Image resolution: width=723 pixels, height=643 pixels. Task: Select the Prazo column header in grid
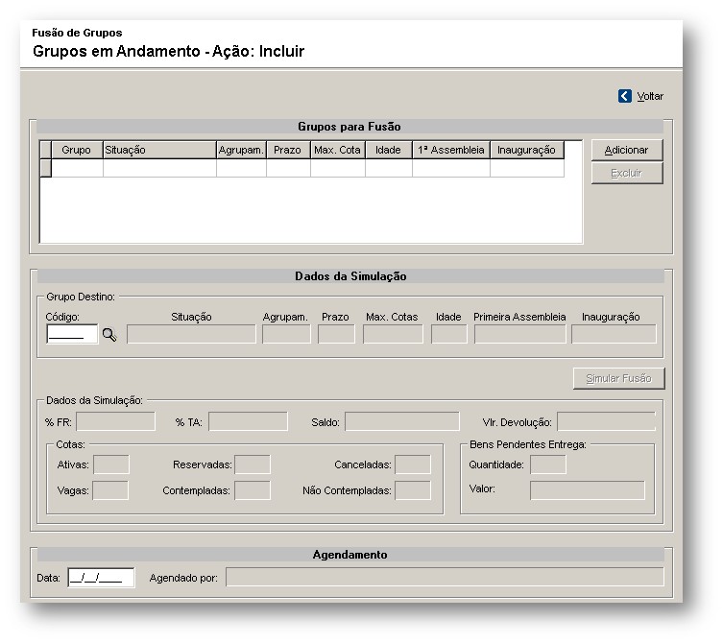coord(288,150)
